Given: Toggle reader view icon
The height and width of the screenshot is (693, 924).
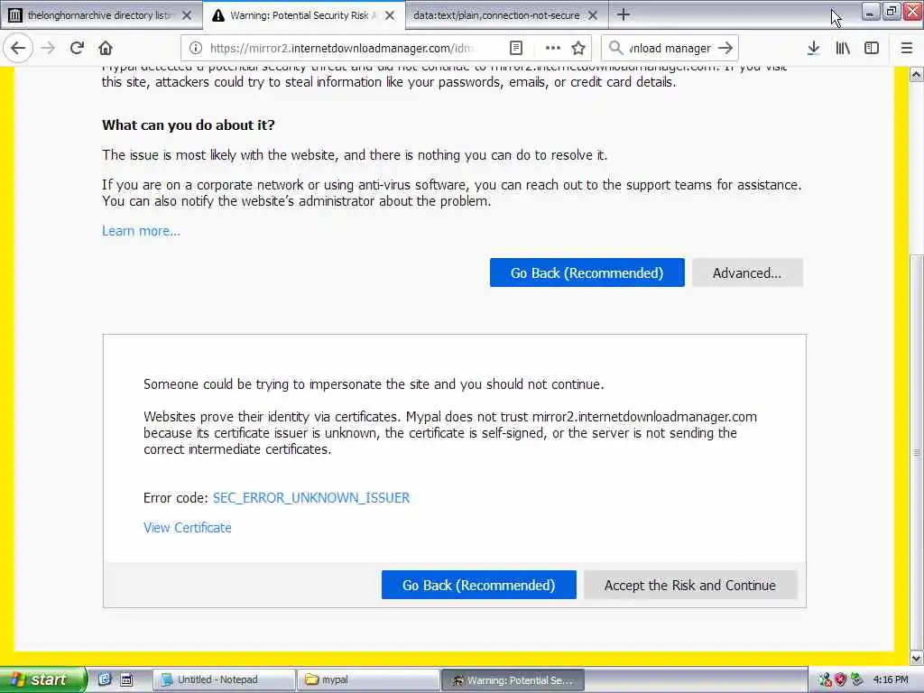Looking at the screenshot, I should (x=516, y=49).
